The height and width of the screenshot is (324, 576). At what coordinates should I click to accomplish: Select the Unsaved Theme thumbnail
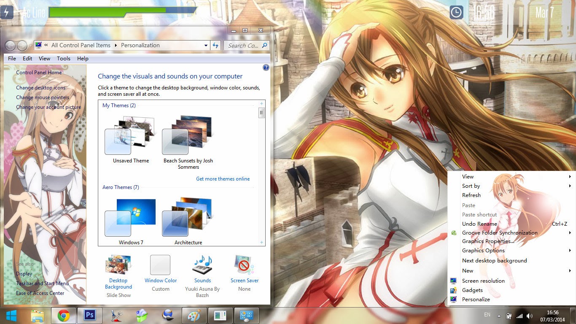[131, 139]
